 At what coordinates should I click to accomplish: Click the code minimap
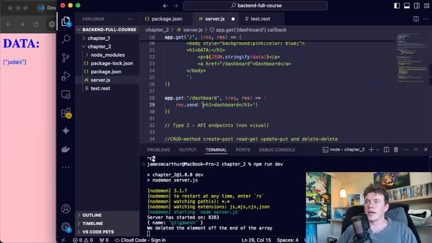click(x=412, y=58)
